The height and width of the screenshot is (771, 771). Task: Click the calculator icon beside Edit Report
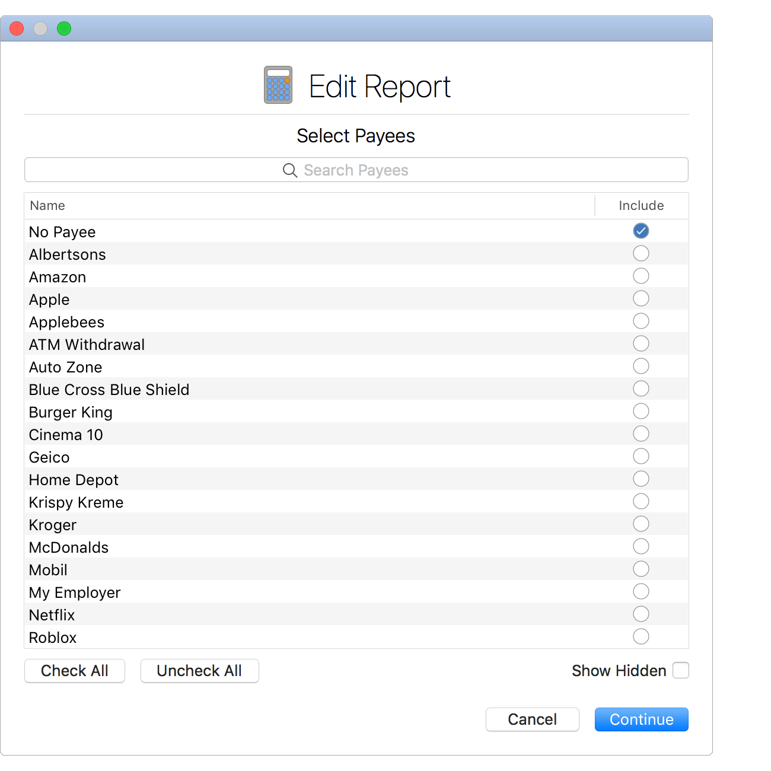point(278,85)
